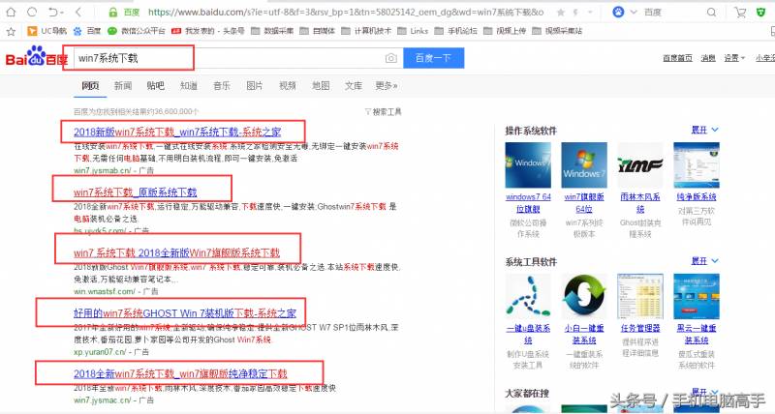Click the Baidu paw search engine icon
Image resolution: width=775 pixels, height=414 pixels.
[x=618, y=12]
